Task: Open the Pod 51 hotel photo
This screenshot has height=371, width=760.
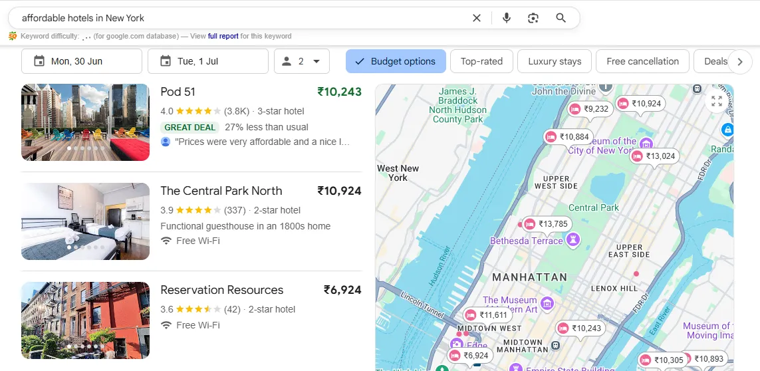Action: click(85, 122)
